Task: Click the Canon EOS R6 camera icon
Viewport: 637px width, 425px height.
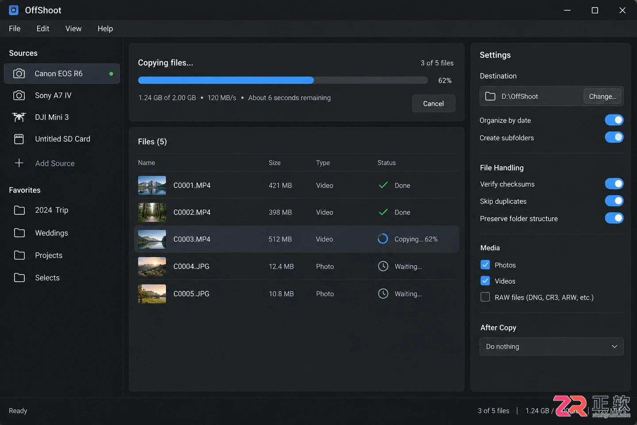Action: pyautogui.click(x=19, y=73)
